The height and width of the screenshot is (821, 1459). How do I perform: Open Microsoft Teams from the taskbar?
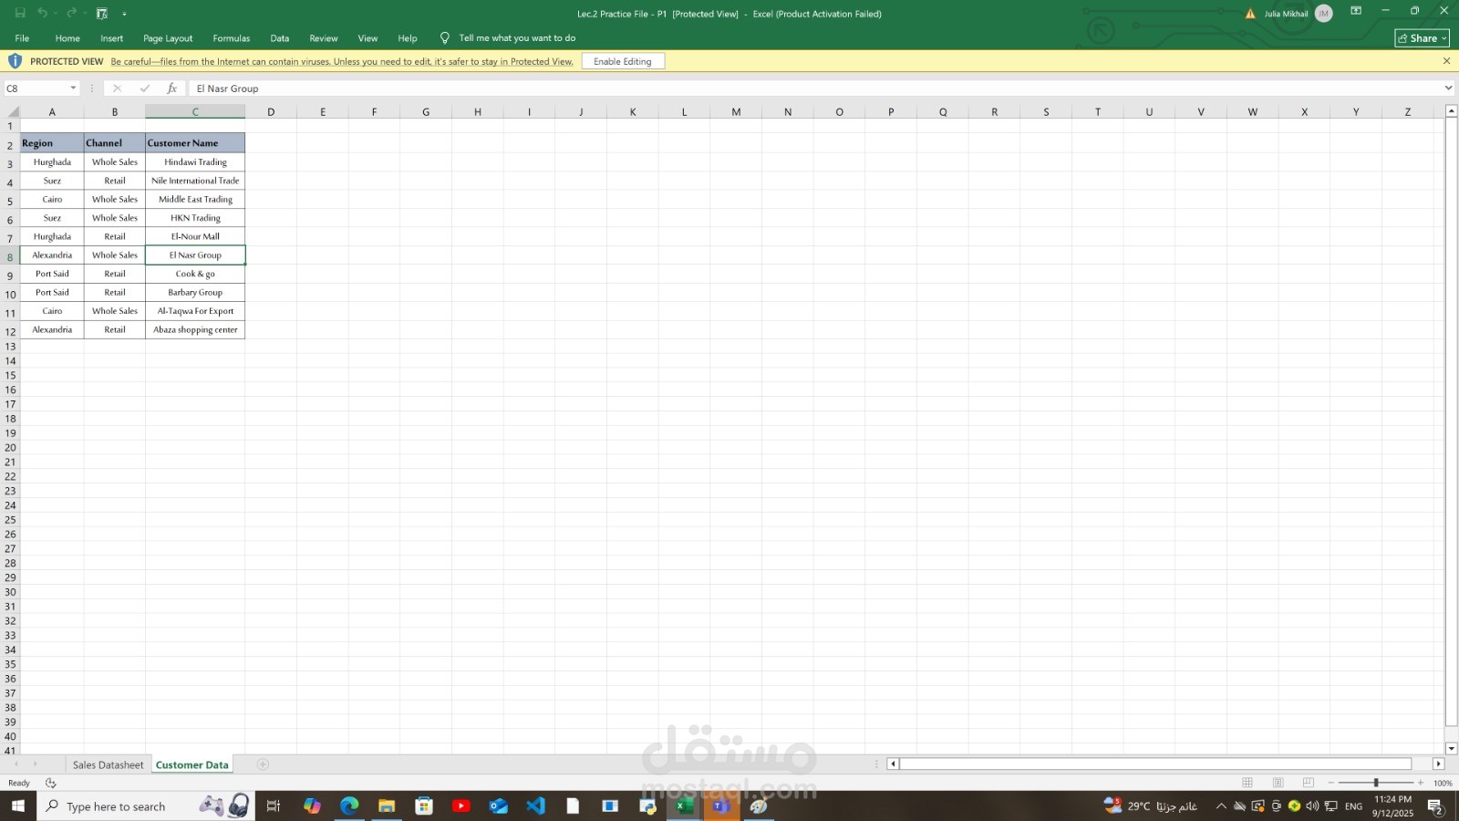(x=720, y=805)
